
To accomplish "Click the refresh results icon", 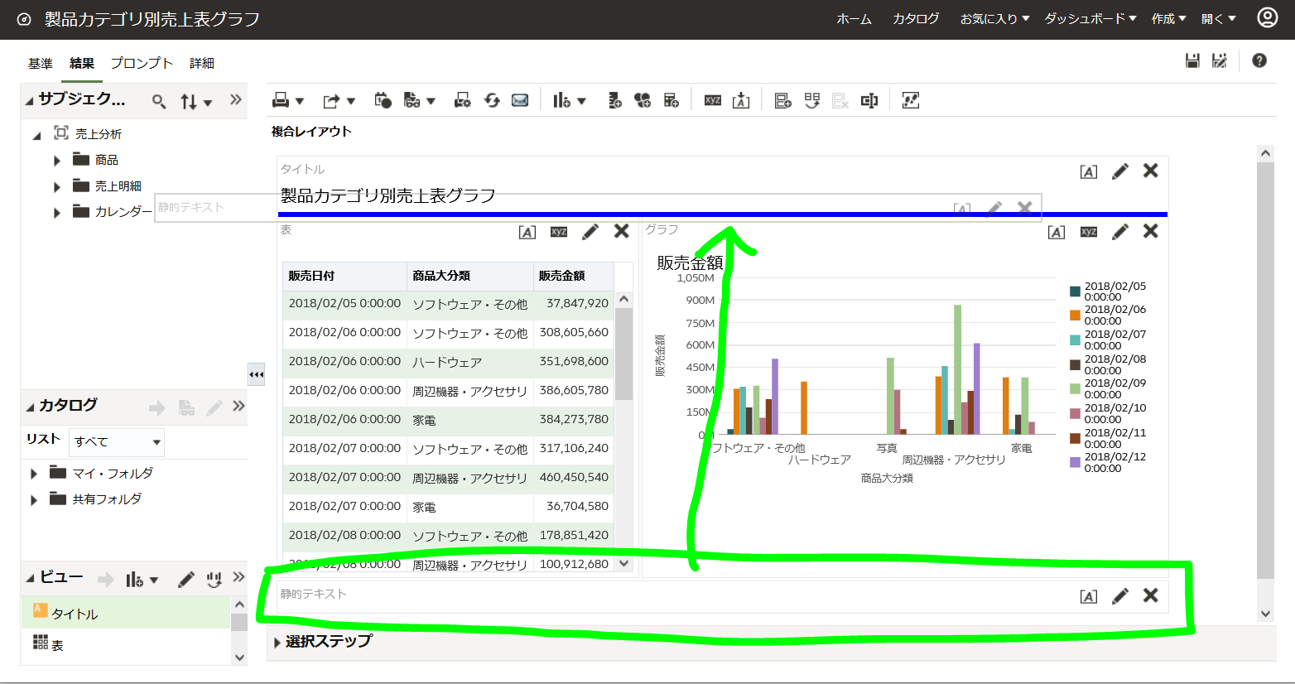I will point(492,100).
